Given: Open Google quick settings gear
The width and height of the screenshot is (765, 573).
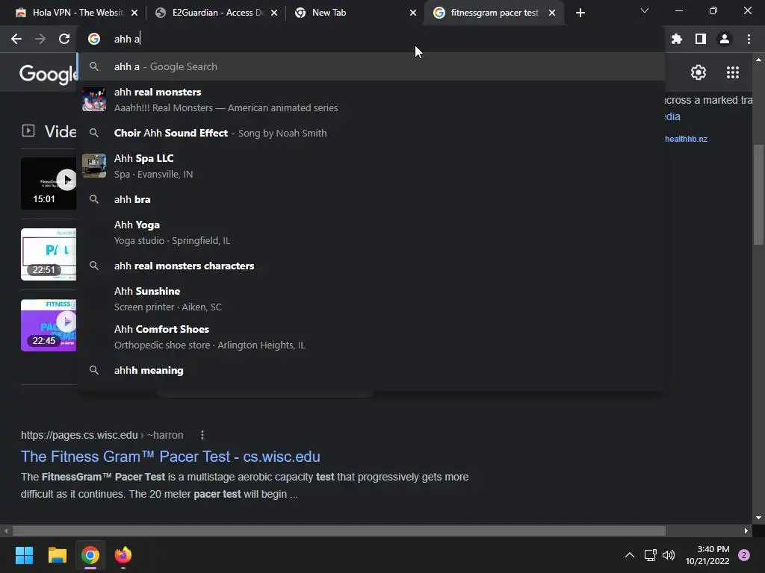Looking at the screenshot, I should pos(699,72).
